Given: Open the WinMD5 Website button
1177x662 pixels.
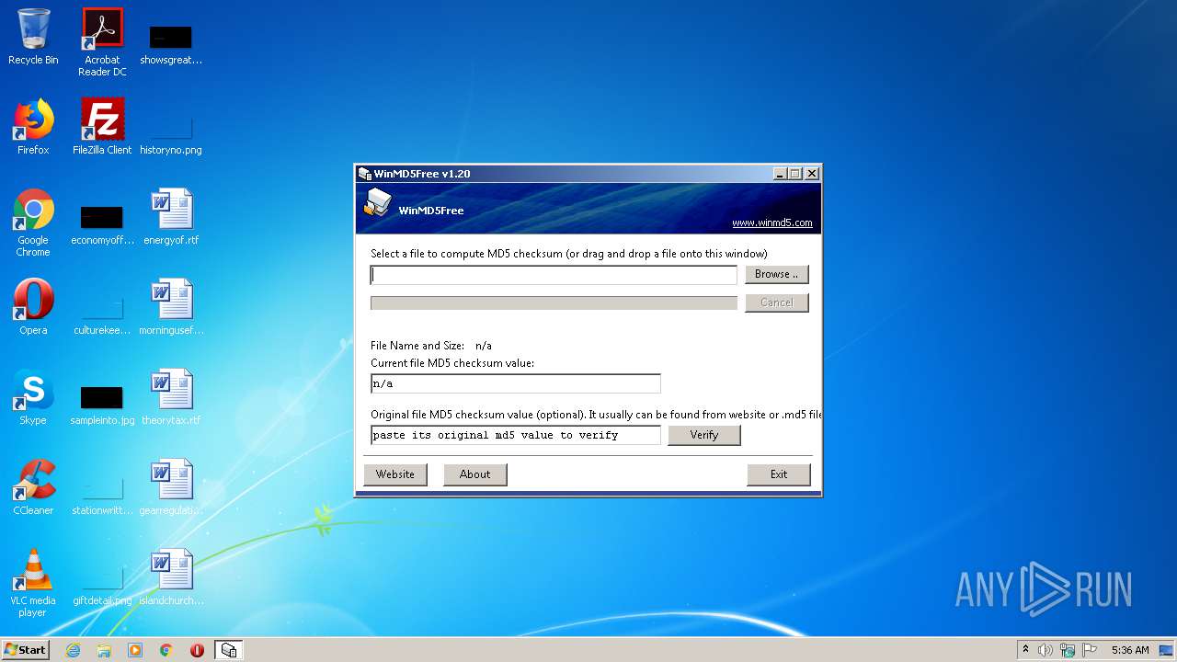Looking at the screenshot, I should 395,474.
